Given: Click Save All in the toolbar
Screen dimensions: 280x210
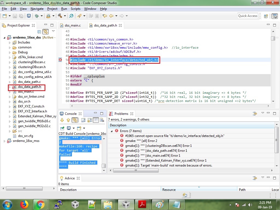Looking at the screenshot, I should coord(22,16).
